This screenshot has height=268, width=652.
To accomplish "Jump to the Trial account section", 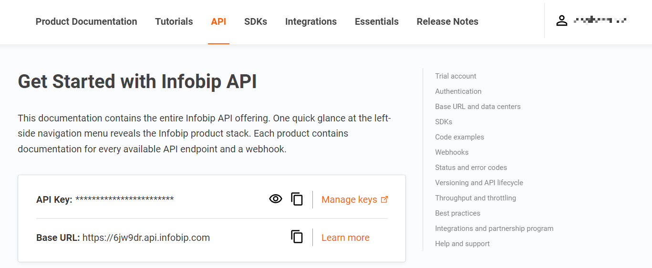I will [x=455, y=76].
